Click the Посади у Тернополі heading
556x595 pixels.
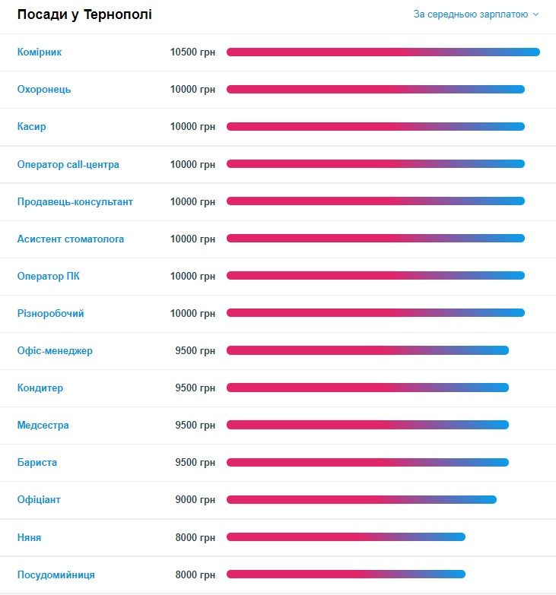point(84,15)
